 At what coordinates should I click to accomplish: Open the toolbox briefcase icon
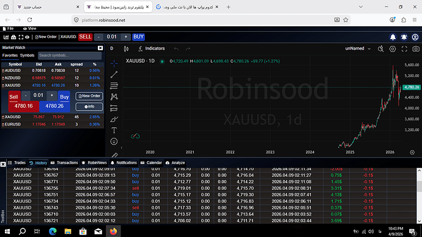(13, 37)
